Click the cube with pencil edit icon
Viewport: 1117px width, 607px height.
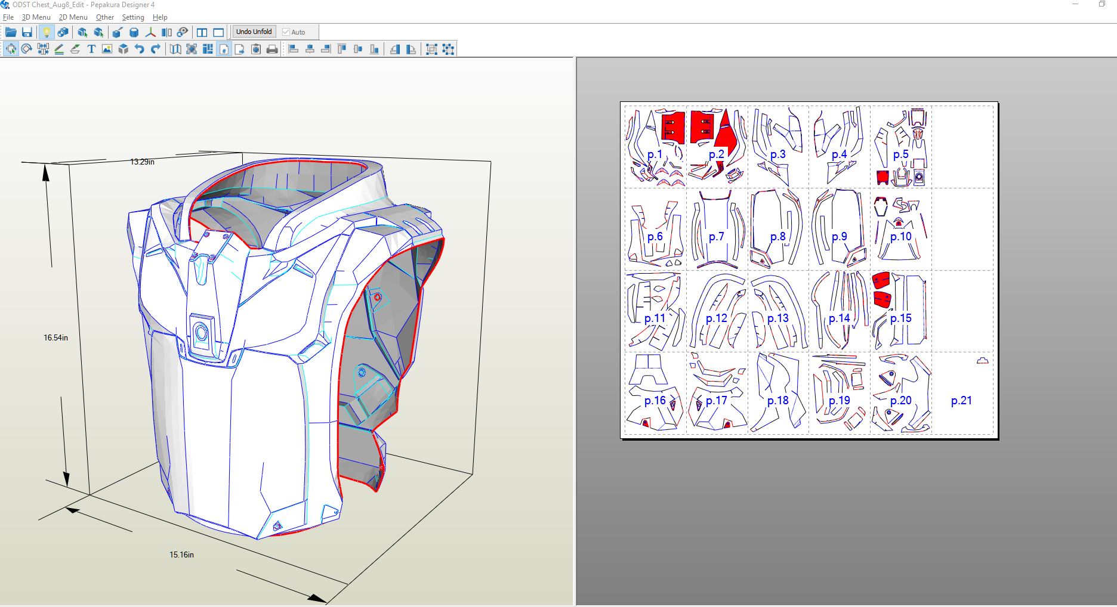pos(118,32)
